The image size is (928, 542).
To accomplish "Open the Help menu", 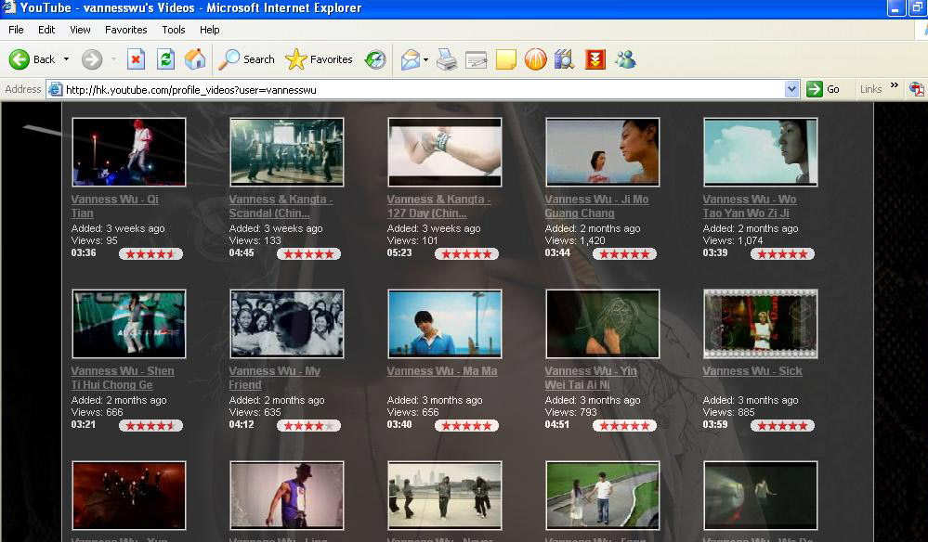I will pyautogui.click(x=210, y=30).
